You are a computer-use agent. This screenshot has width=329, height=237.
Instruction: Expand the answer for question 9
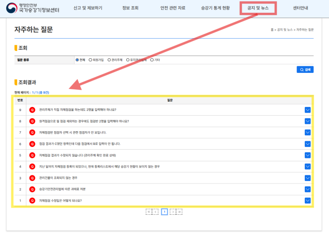308,110
